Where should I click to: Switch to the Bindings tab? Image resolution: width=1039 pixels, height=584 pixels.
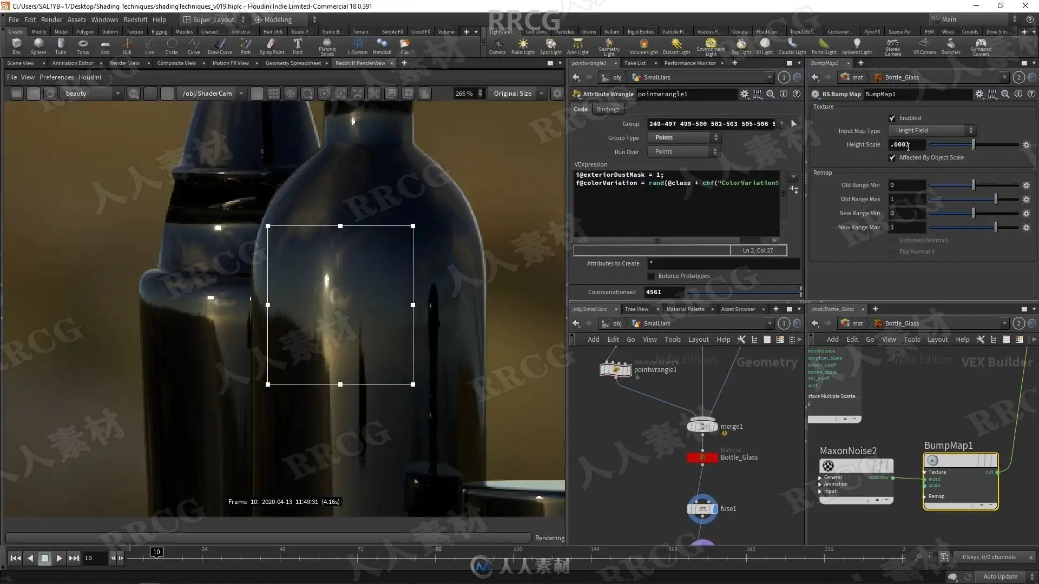(607, 109)
